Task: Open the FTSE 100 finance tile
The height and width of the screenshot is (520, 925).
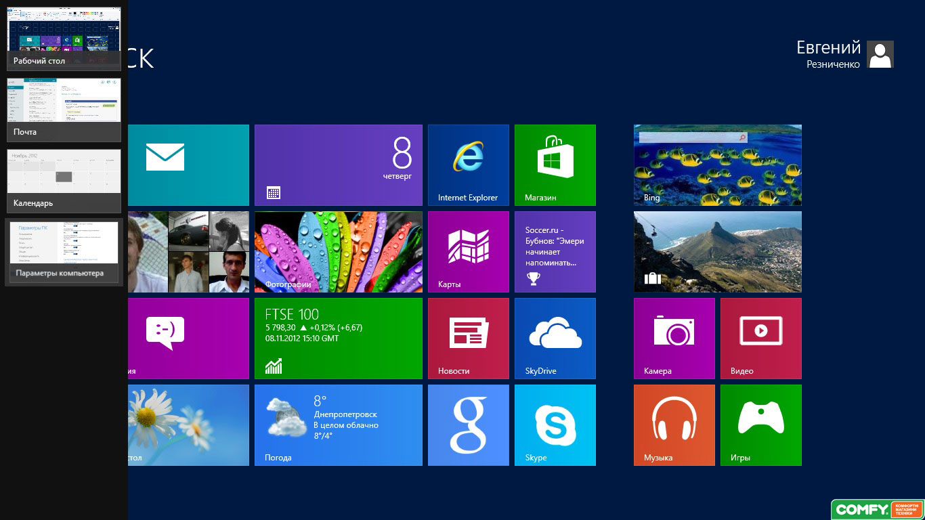Action: (x=339, y=339)
